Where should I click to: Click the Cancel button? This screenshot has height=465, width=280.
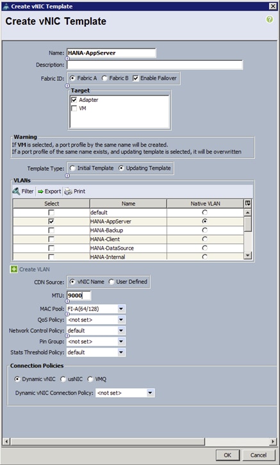[x=258, y=455]
